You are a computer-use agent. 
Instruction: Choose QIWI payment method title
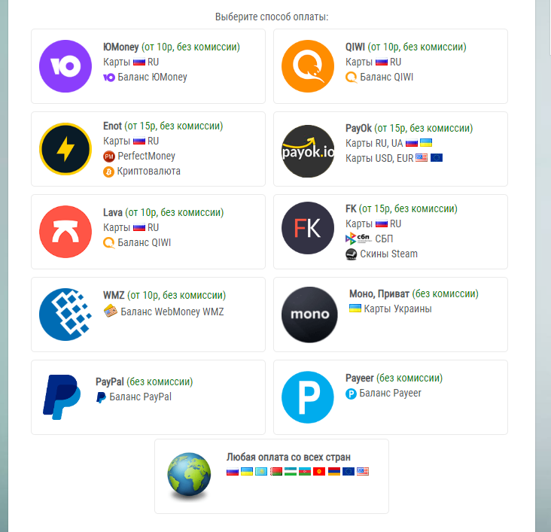click(x=406, y=47)
